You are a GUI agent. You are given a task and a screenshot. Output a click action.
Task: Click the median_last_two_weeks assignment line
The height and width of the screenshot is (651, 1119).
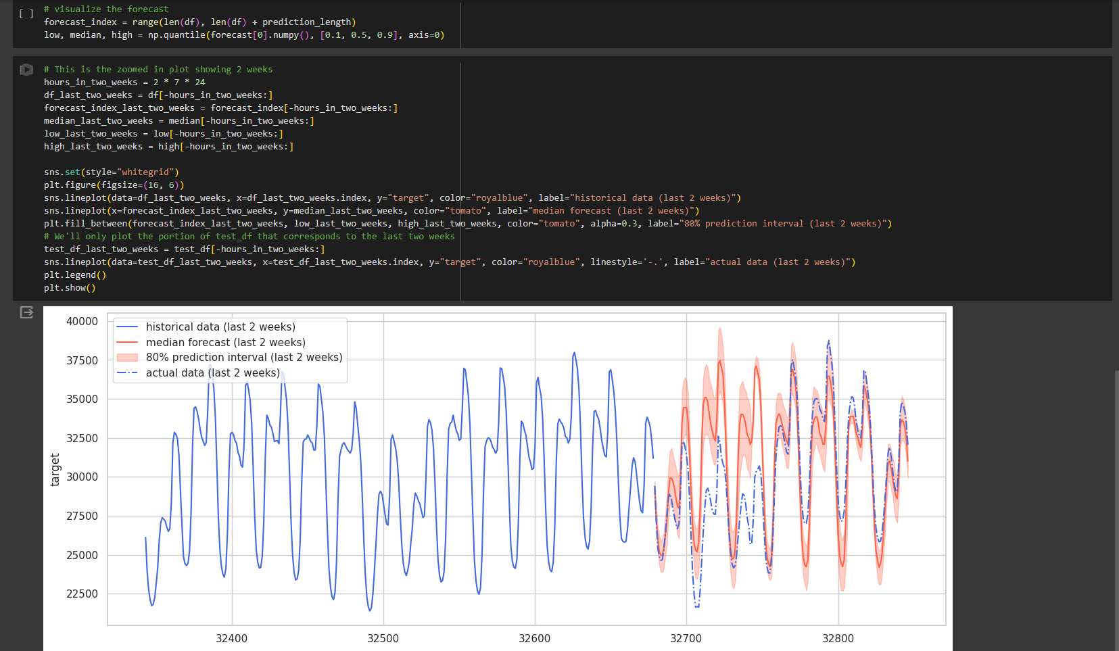tap(179, 120)
